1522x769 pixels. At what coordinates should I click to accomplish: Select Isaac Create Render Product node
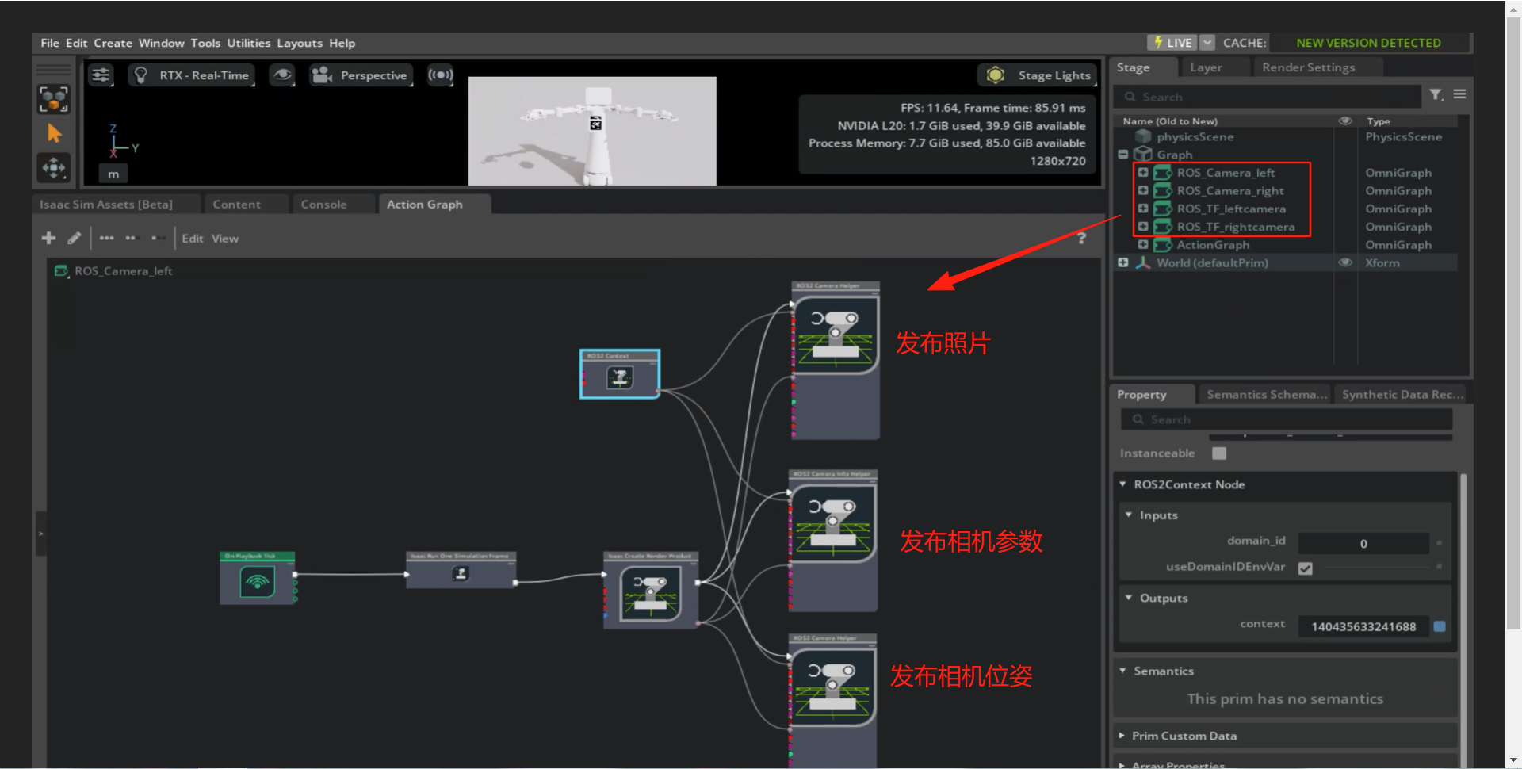(x=651, y=591)
